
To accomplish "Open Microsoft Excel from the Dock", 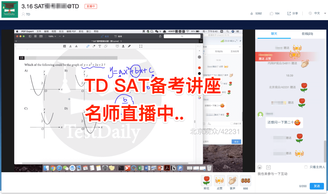I will pos(141,168).
